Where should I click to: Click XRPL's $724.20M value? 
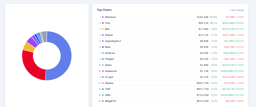(x=202, y=95)
